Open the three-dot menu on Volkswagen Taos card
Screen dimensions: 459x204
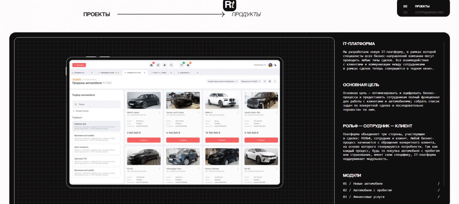point(199,168)
